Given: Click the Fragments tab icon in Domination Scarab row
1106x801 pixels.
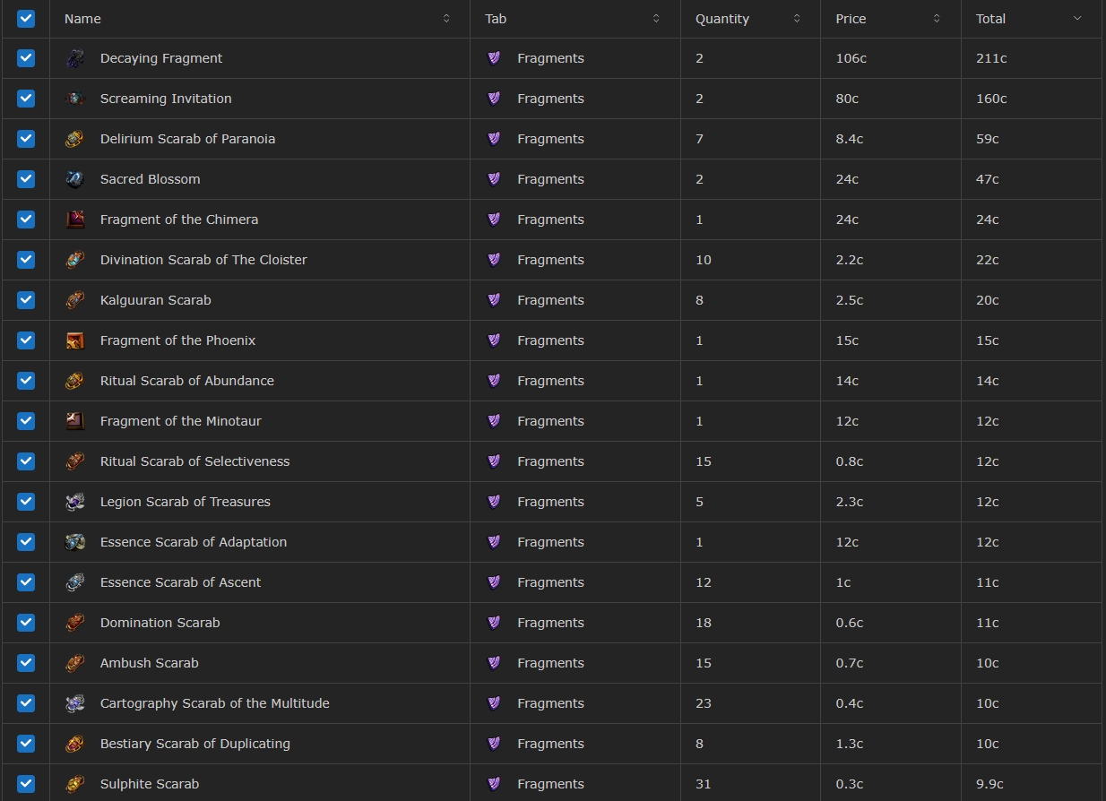Looking at the screenshot, I should [x=493, y=623].
